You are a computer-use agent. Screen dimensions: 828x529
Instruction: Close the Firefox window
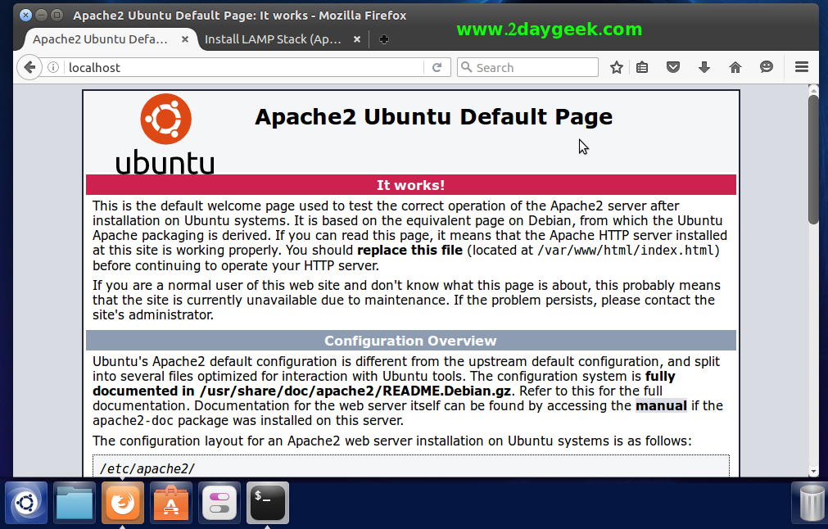(x=25, y=16)
